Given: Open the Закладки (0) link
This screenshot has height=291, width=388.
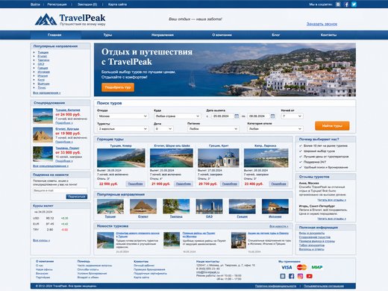Looking at the screenshot, I should click(87, 4).
